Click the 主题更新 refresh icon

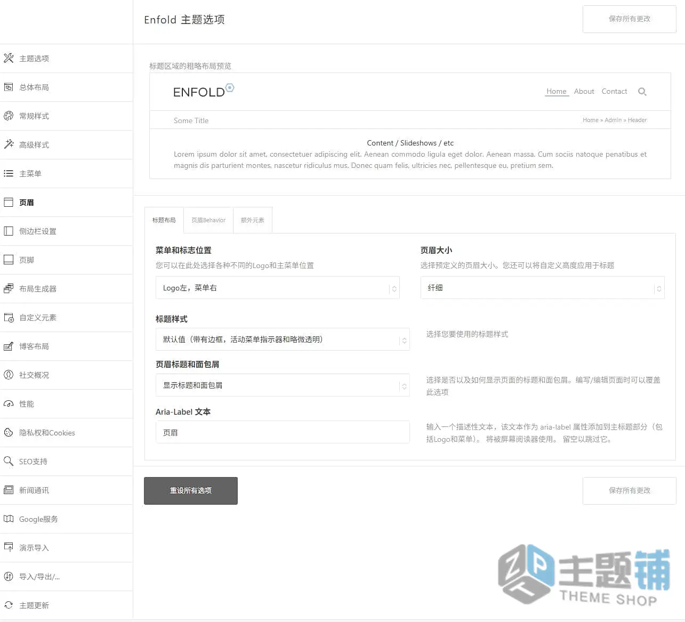(9, 605)
